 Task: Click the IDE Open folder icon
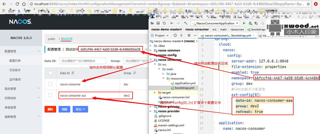point(152,23)
